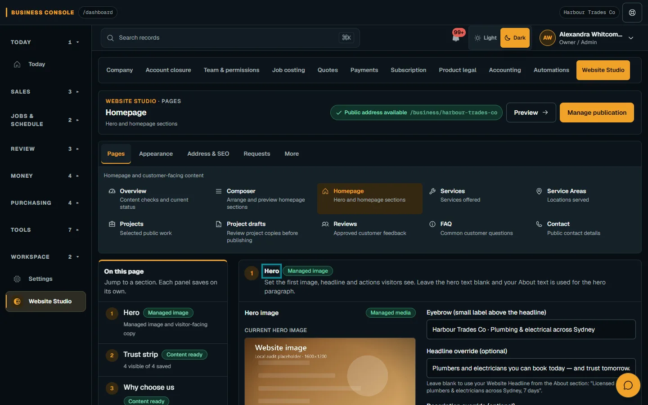Click the Composer list icon
Image resolution: width=648 pixels, height=405 pixels.
coord(219,191)
